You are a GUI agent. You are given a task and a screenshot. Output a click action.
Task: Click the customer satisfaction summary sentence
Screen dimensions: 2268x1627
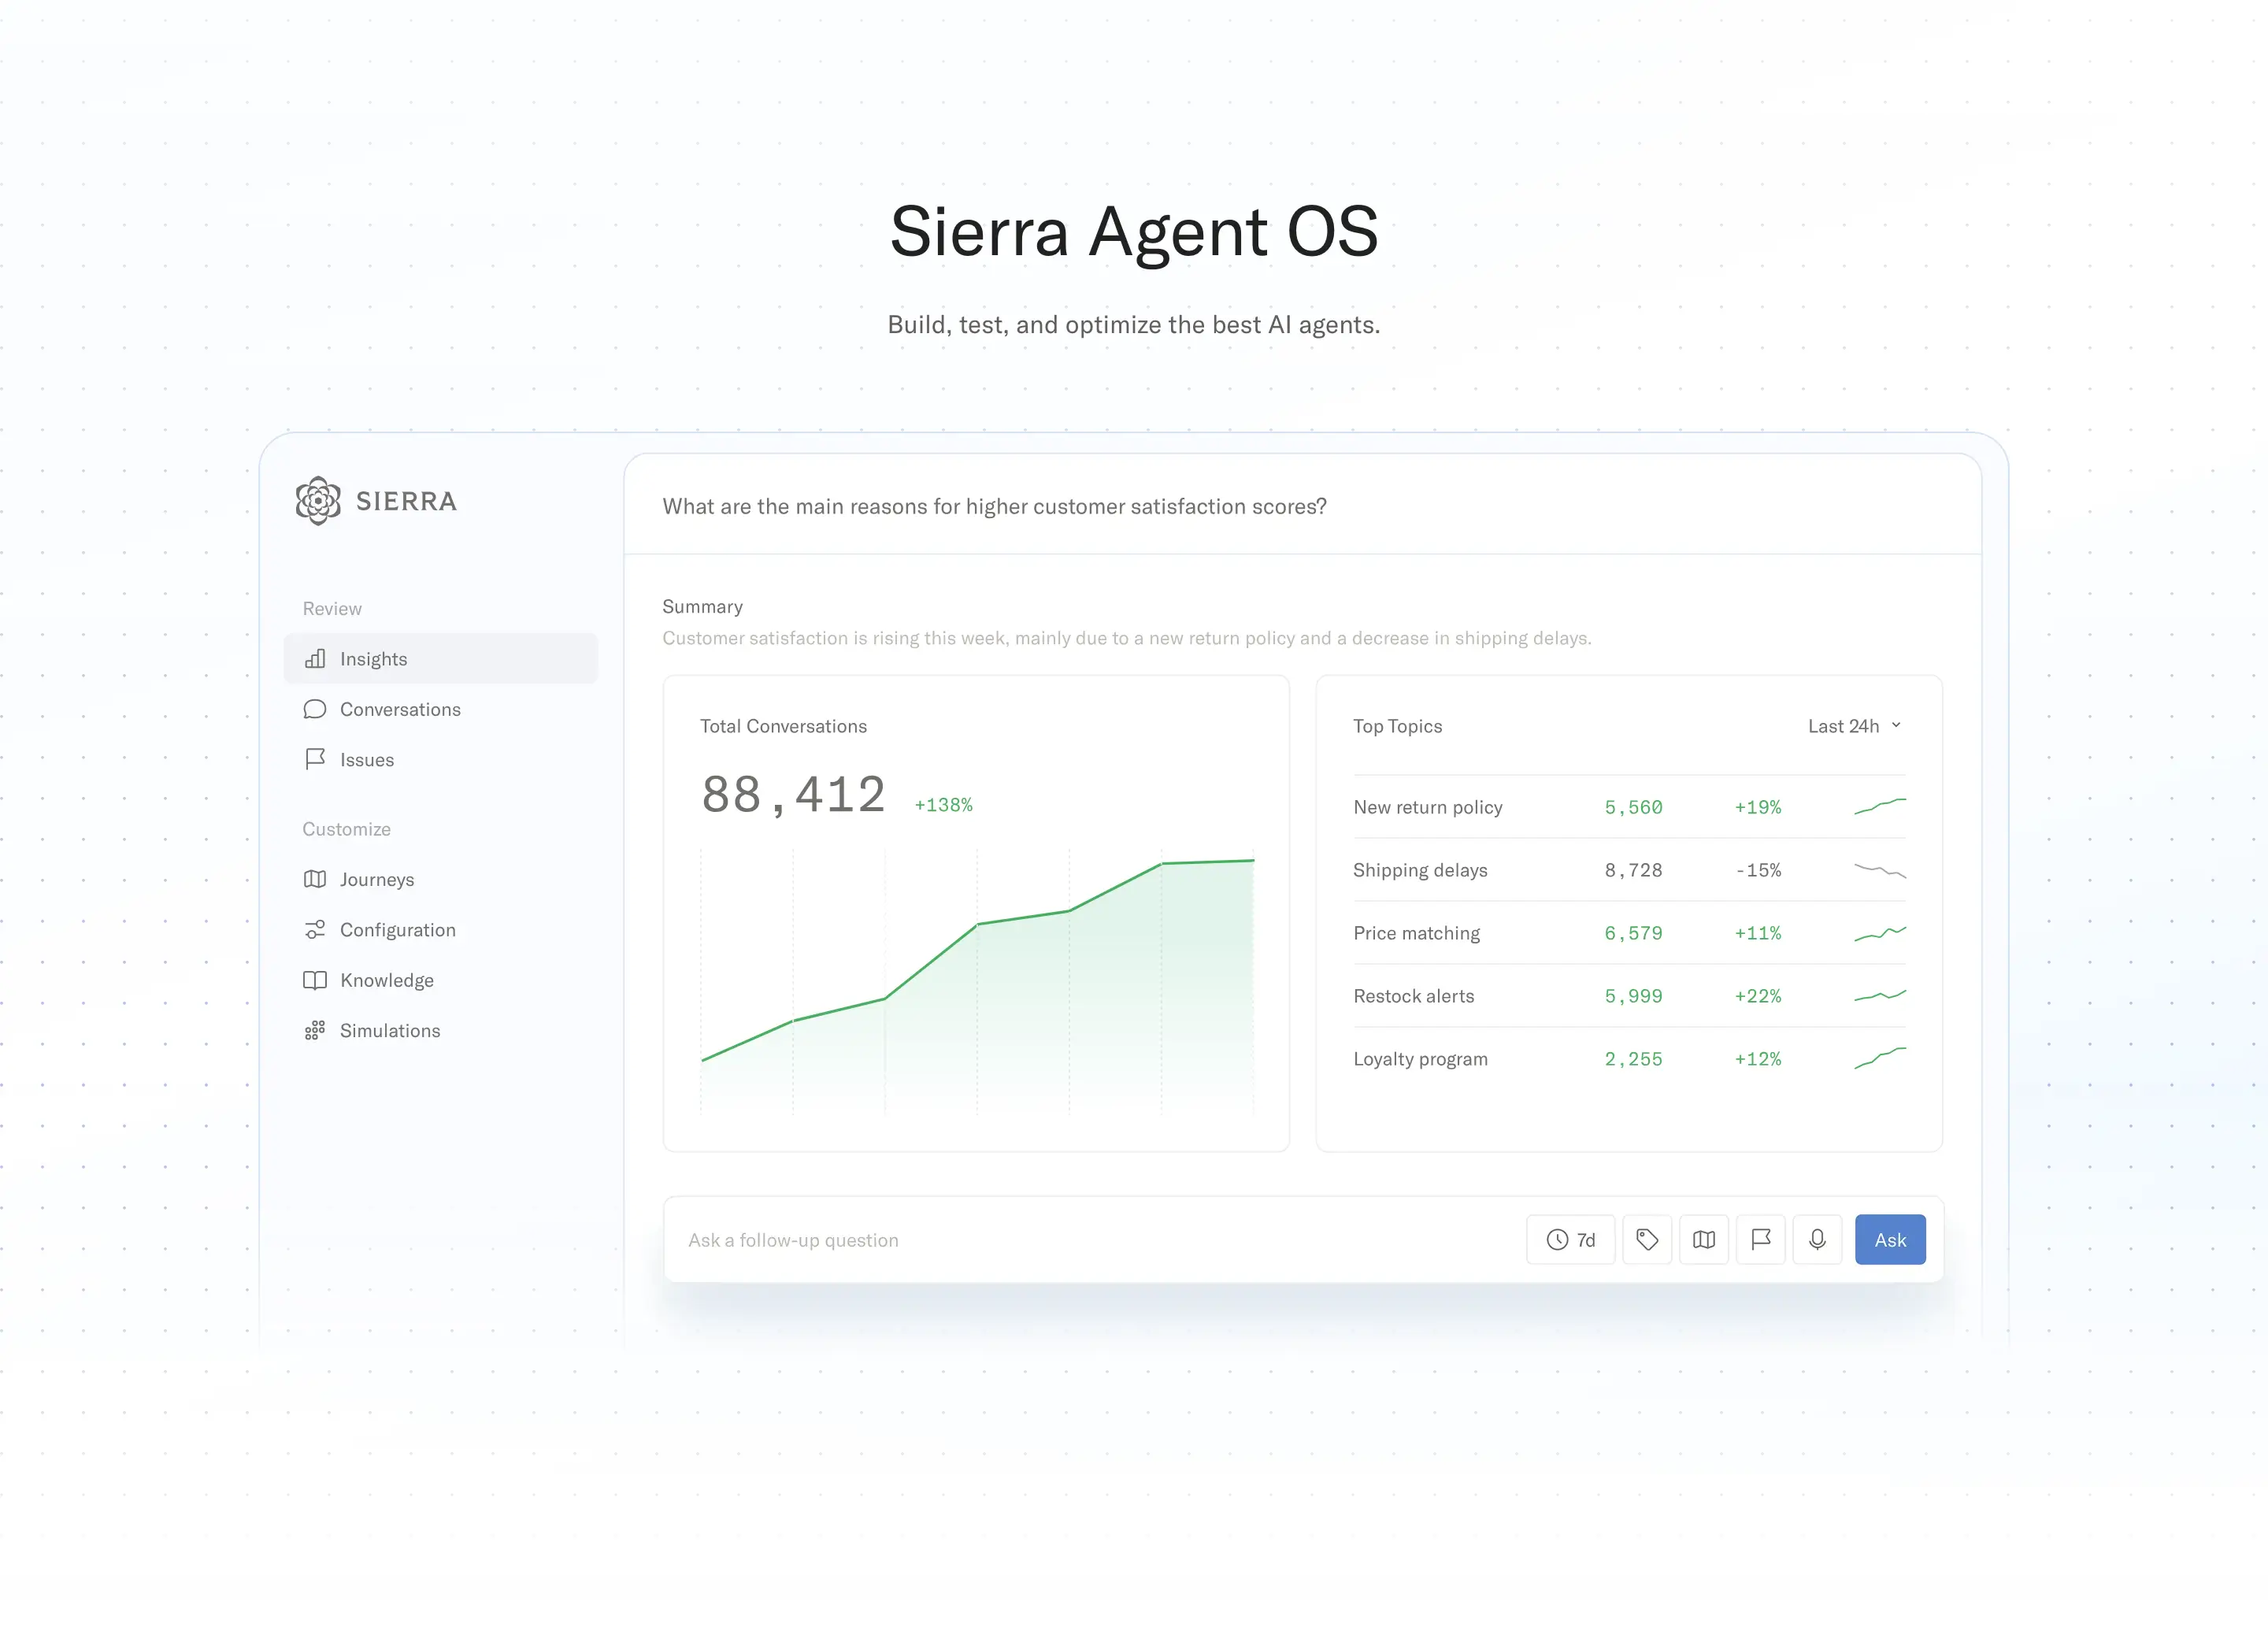coord(1127,638)
